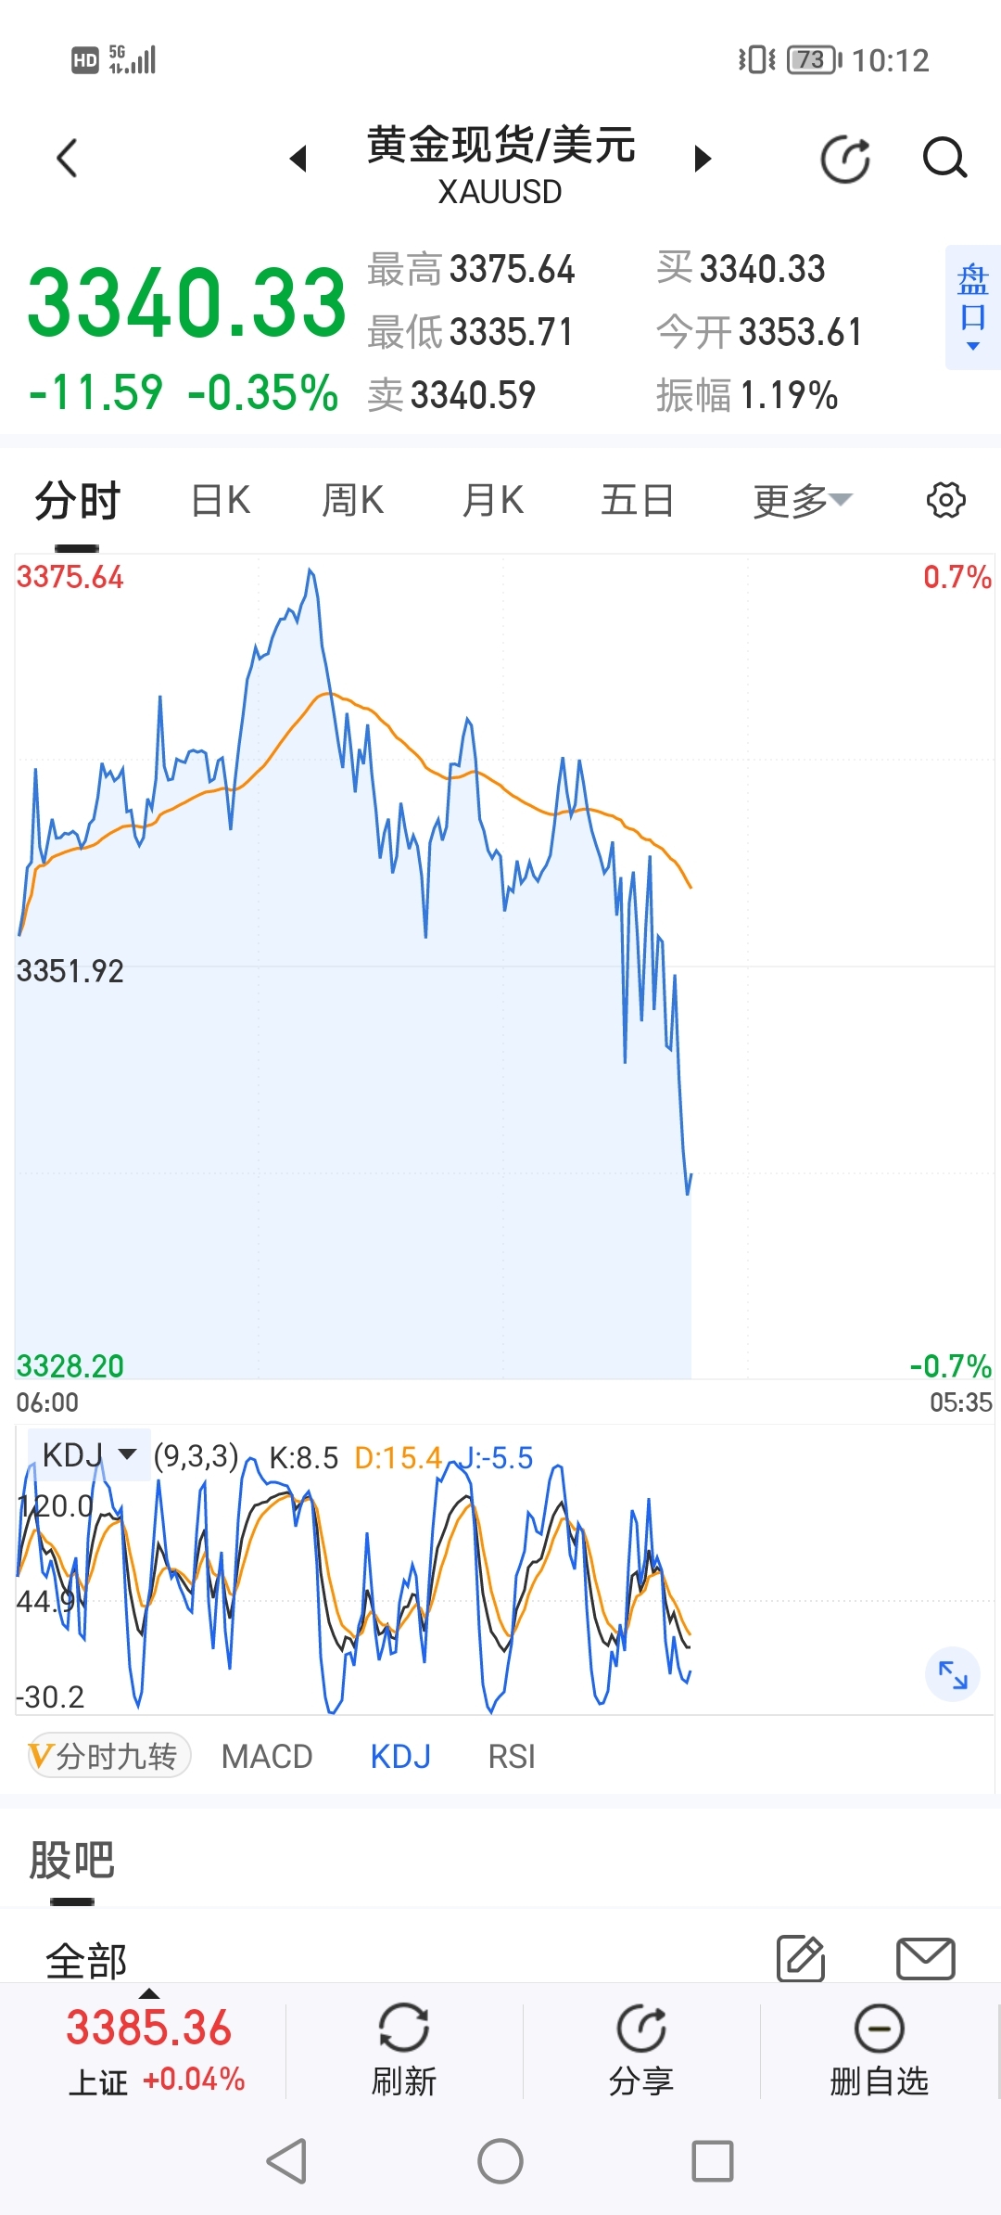The width and height of the screenshot is (1001, 2215).
Task: Open the KDJ indicator dropdown
Action: pyautogui.click(x=89, y=1454)
